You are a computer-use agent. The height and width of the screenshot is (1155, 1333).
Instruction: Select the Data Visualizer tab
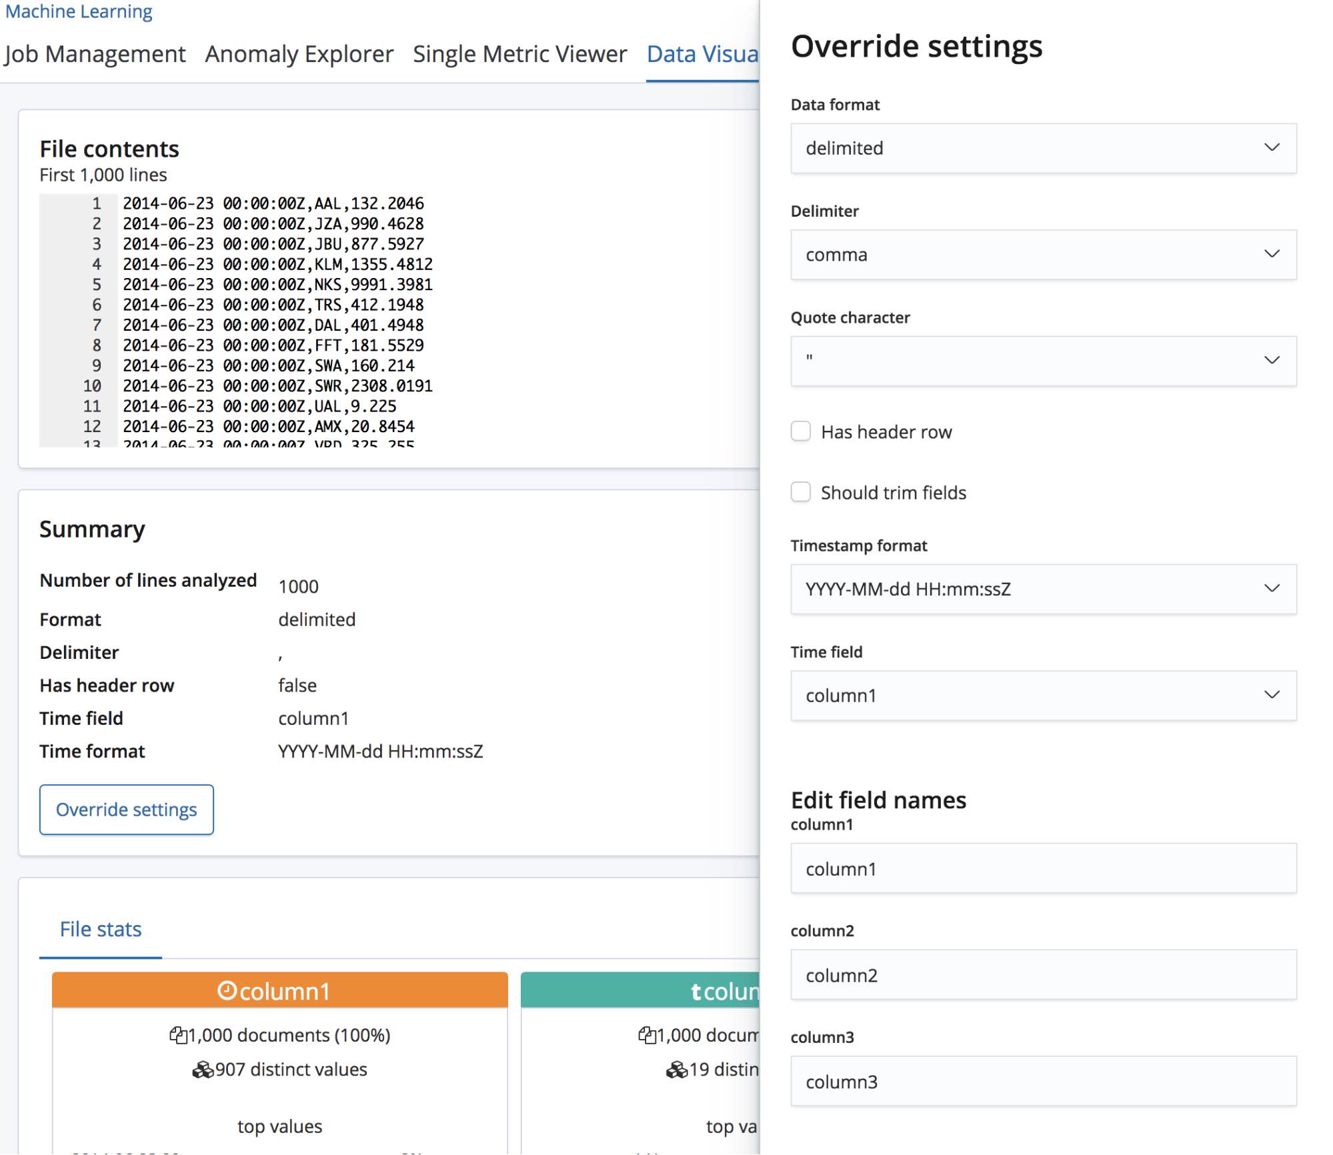pyautogui.click(x=703, y=54)
